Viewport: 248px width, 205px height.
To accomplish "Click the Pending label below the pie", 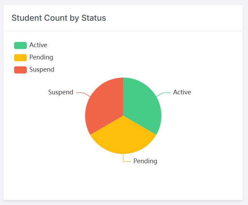I will click(145, 161).
